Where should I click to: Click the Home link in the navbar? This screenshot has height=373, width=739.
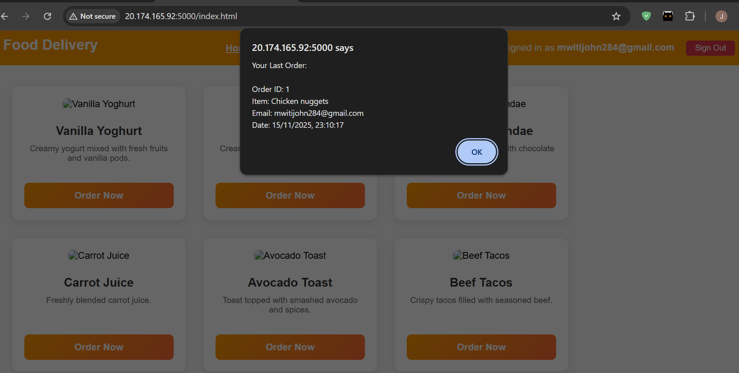(x=233, y=48)
